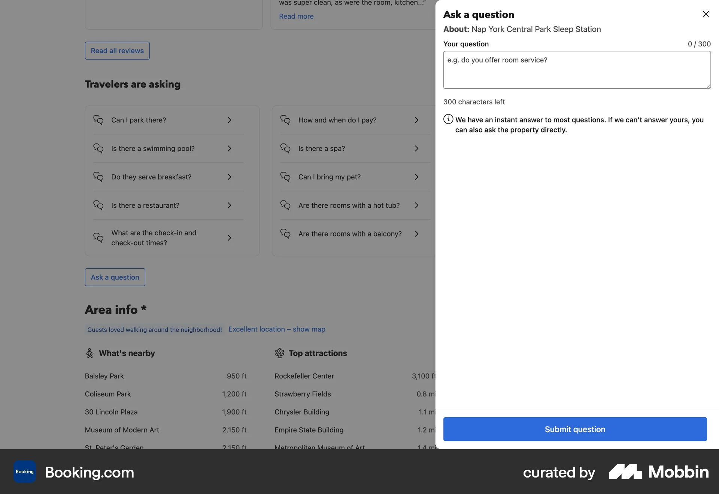The image size is (719, 494).
Task: Click the Ask a question button
Action: pos(115,277)
